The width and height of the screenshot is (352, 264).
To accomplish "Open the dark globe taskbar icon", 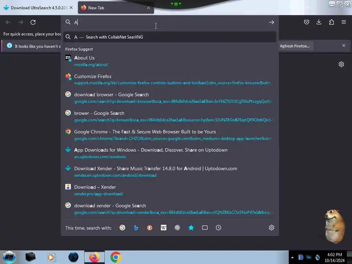I will (x=74, y=257).
